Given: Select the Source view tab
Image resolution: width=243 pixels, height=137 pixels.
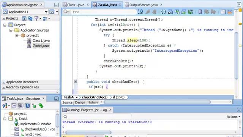Looking at the screenshot, I should point(67,102).
